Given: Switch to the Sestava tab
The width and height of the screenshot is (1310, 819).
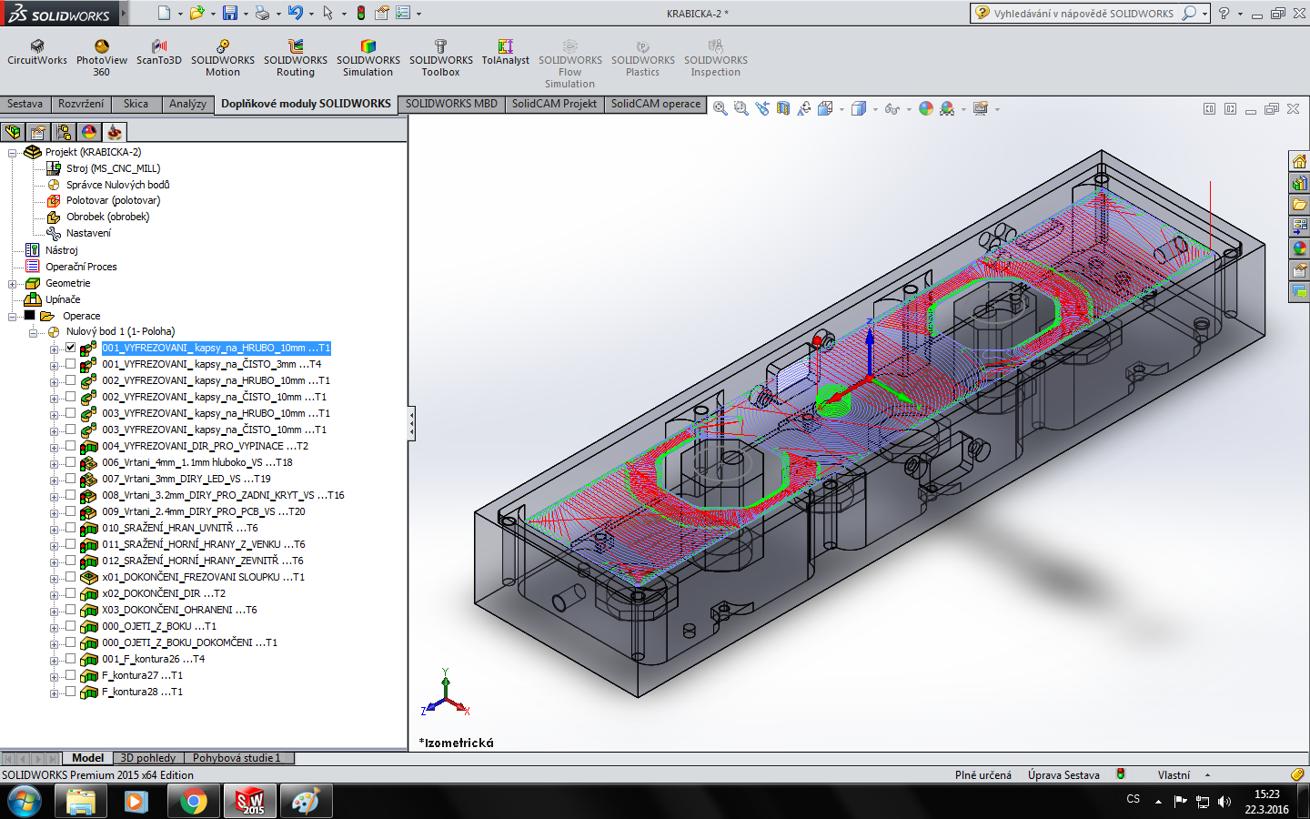Looking at the screenshot, I should [x=25, y=104].
